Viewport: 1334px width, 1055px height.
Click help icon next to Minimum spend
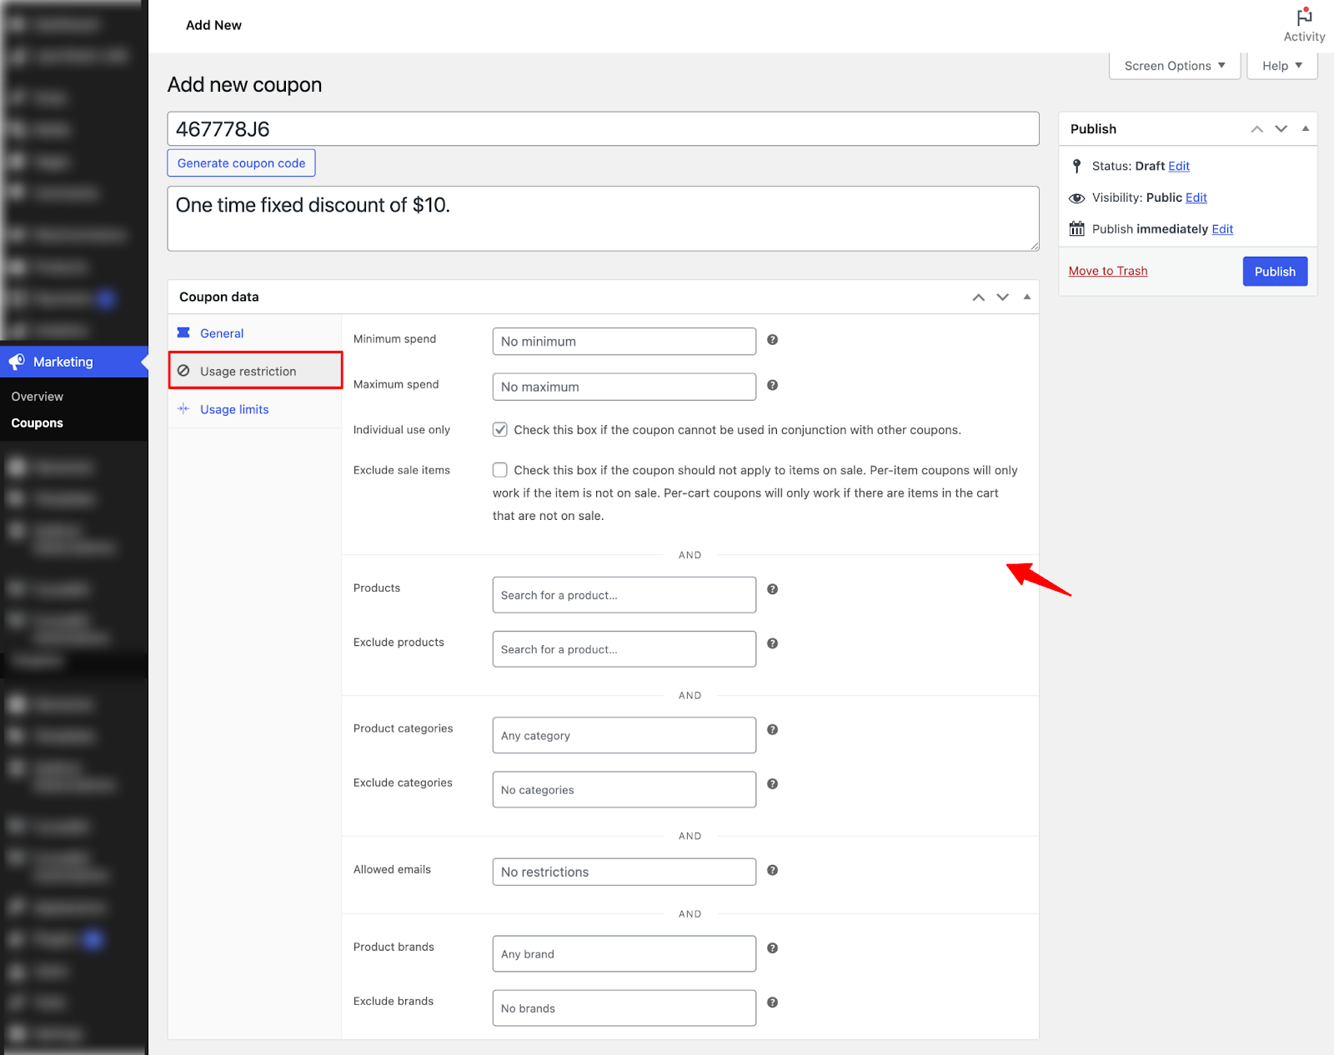(772, 340)
